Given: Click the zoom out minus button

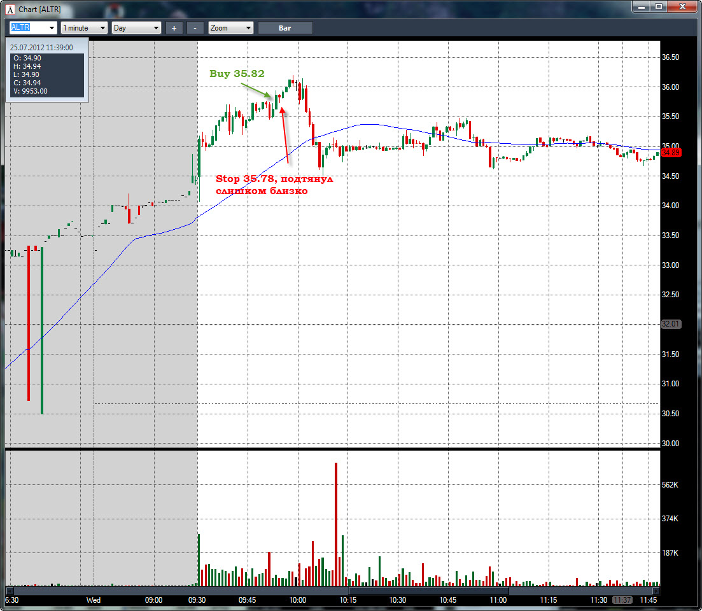Looking at the screenshot, I should coord(195,28).
